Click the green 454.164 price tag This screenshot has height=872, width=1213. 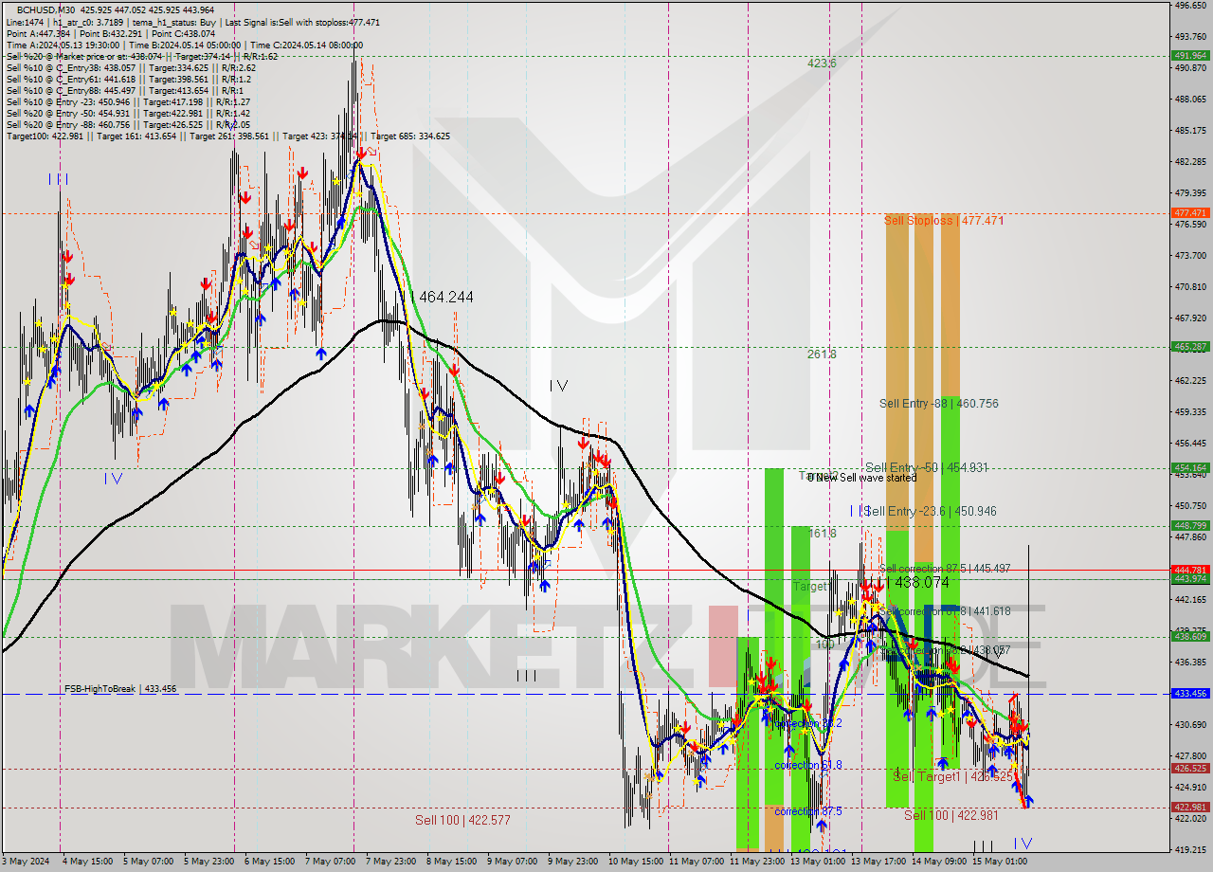(1190, 467)
